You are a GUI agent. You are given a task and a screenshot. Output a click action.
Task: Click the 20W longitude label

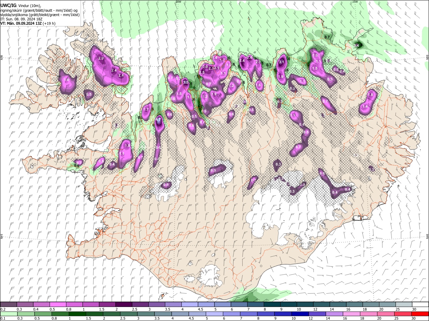tap(178, 2)
